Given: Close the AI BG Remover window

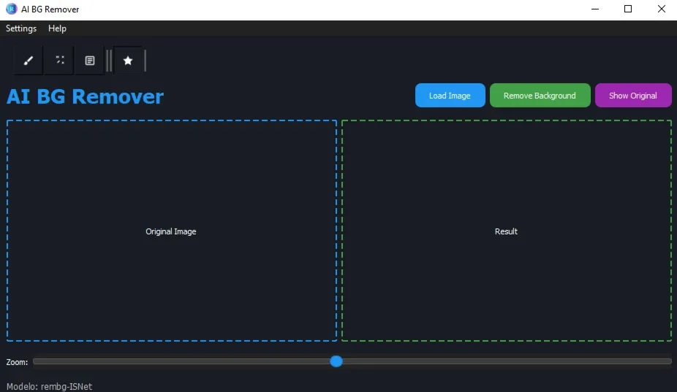Looking at the screenshot, I should (662, 9).
